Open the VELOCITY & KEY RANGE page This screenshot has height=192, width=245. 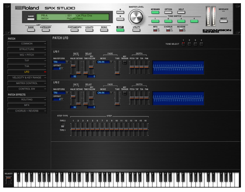click(x=27, y=77)
